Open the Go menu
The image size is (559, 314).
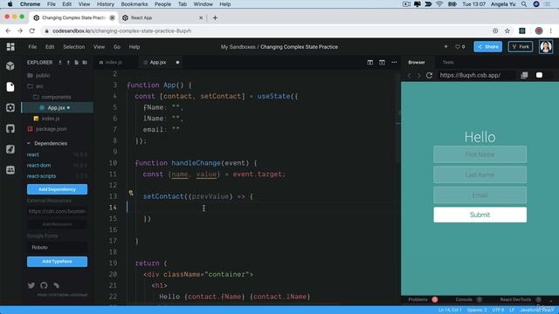tap(117, 46)
